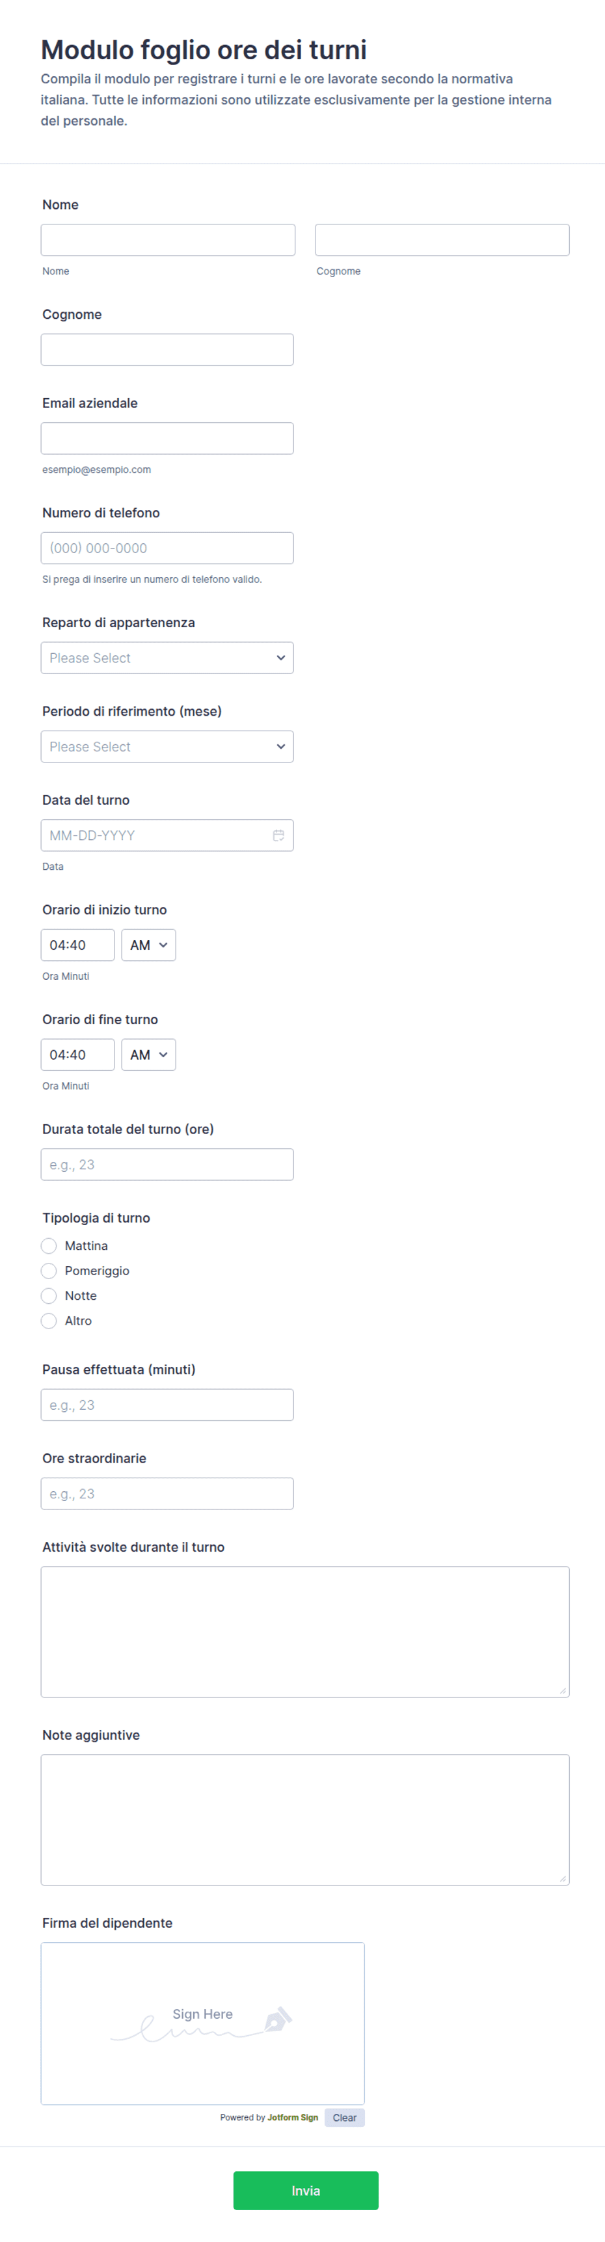This screenshot has height=2242, width=605.
Task: Submit form with the Invia button
Action: [x=306, y=2191]
